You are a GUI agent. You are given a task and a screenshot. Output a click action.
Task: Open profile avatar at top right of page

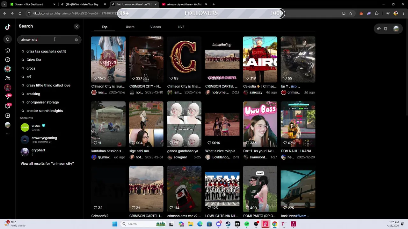click(x=396, y=29)
